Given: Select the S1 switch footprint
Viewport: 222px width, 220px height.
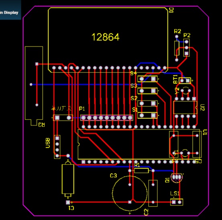Looking at the screenshot, I should point(147,115).
